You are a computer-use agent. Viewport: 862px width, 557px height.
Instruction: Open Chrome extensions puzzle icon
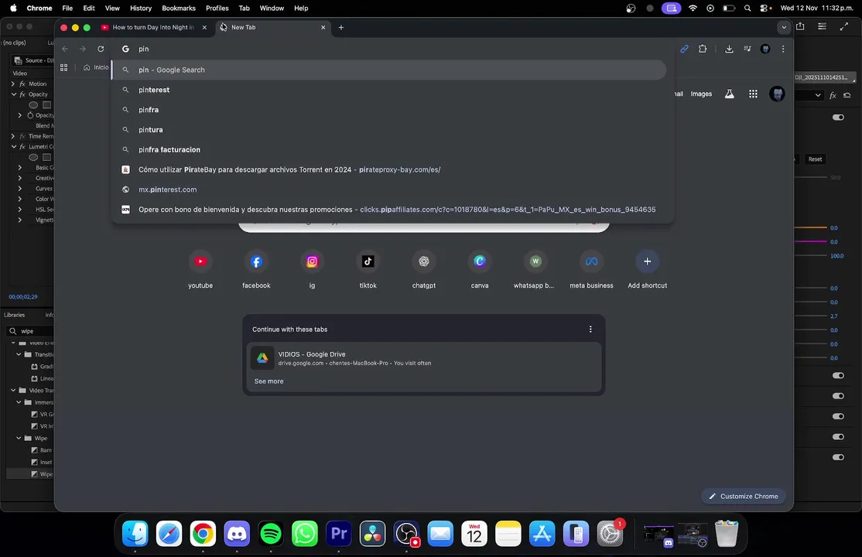click(x=703, y=49)
